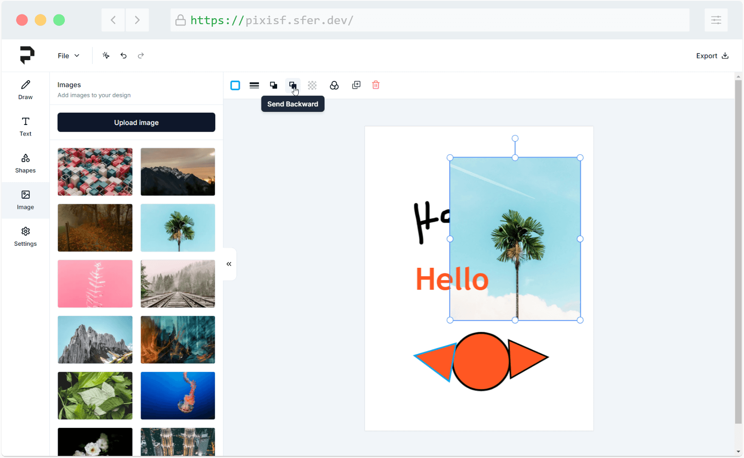The image size is (744, 458).
Task: Open the Image panel tab
Action: 25,200
